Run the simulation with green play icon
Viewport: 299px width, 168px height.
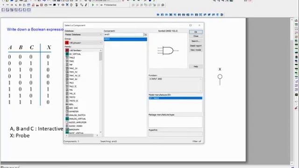[x=93, y=5]
